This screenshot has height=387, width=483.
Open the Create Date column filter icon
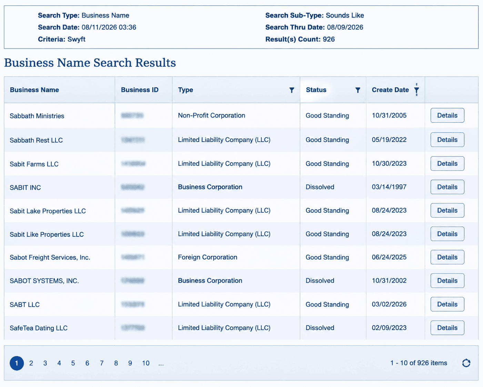click(x=416, y=90)
